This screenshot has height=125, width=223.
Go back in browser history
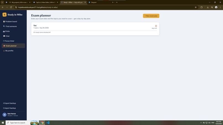(x=3, y=7)
